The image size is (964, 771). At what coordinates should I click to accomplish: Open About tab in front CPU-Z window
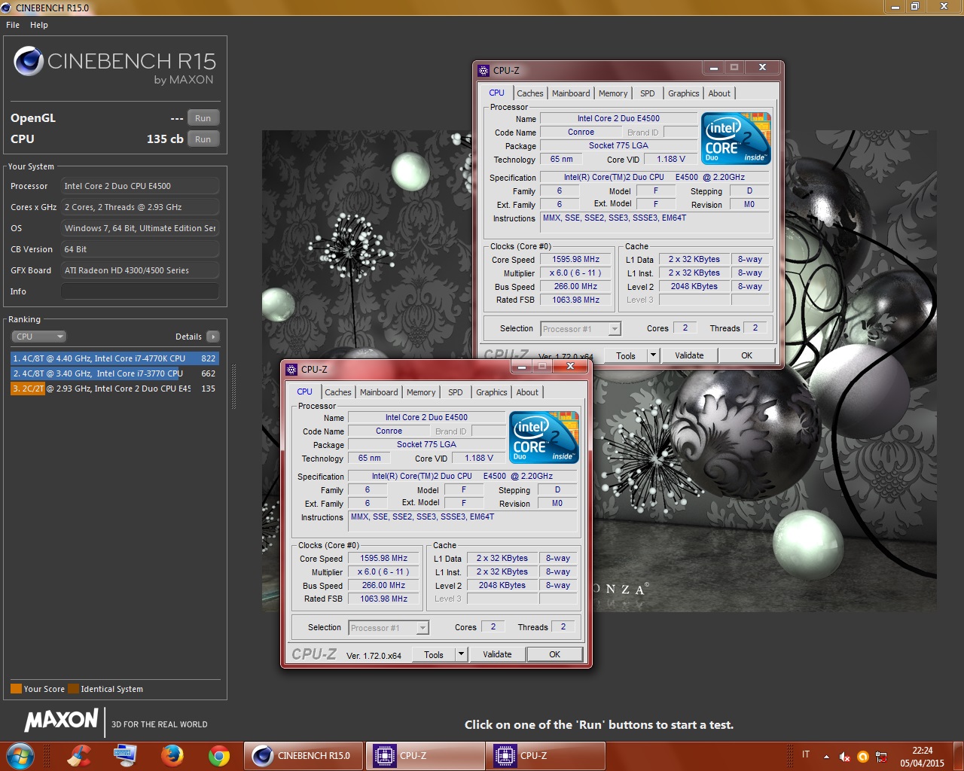[527, 392]
